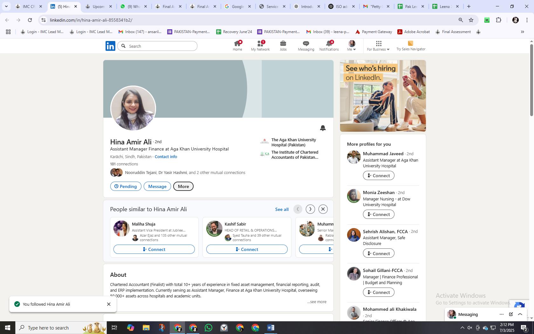
Task: Connect with Sohail Gillani-FCCA
Action: tap(379, 292)
